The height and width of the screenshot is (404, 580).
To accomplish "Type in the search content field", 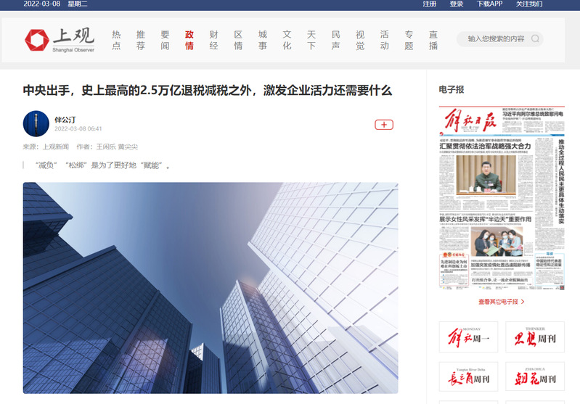I will click(x=495, y=39).
